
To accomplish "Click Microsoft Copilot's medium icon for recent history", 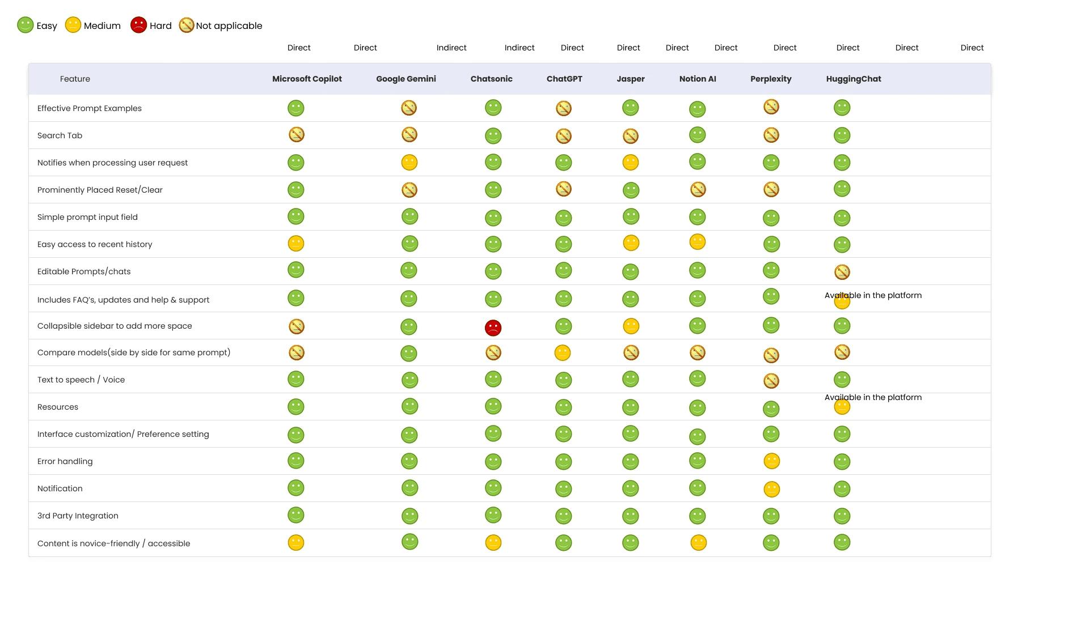I will click(296, 243).
